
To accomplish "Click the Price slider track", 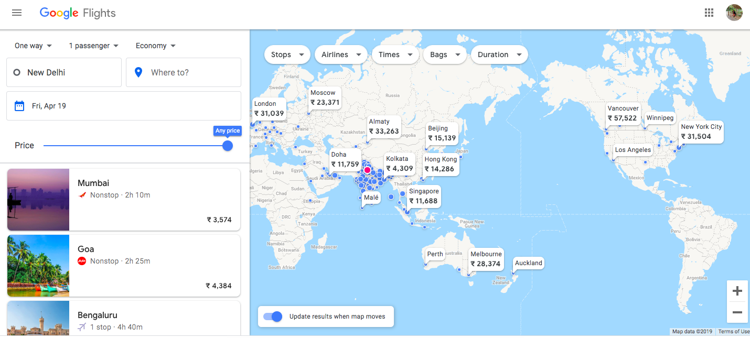I will [x=135, y=146].
